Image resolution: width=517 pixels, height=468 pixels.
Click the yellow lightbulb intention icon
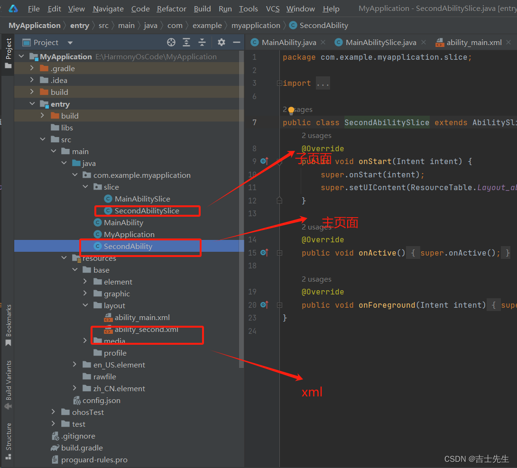click(291, 110)
